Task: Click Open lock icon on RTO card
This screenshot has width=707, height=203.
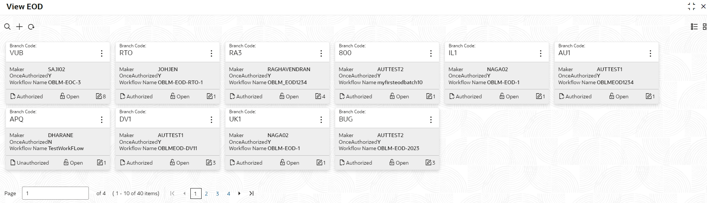Action: [x=173, y=96]
